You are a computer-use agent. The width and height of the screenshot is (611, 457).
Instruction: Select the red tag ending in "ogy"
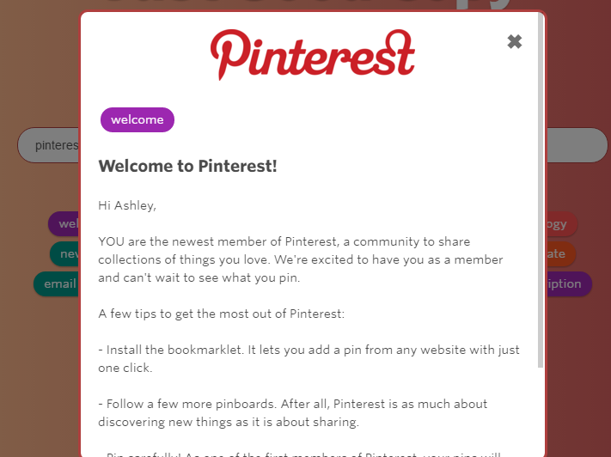coord(561,223)
